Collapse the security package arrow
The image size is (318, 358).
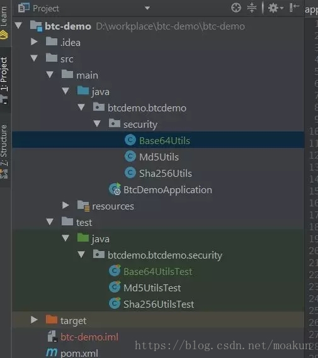(x=97, y=123)
